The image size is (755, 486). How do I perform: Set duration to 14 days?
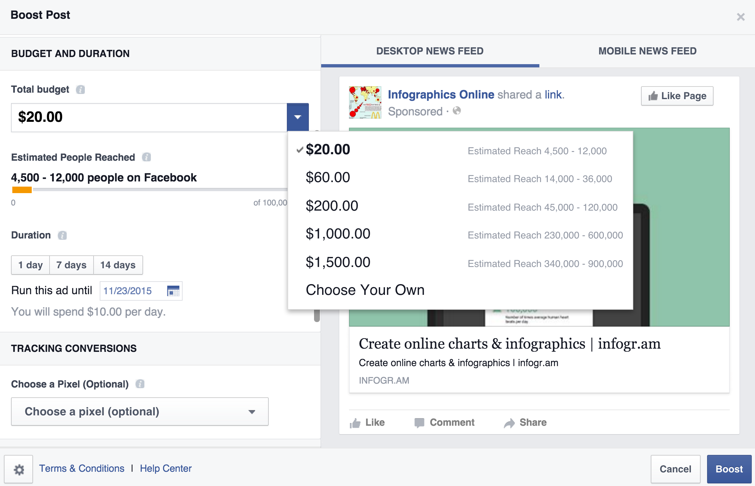[118, 265]
